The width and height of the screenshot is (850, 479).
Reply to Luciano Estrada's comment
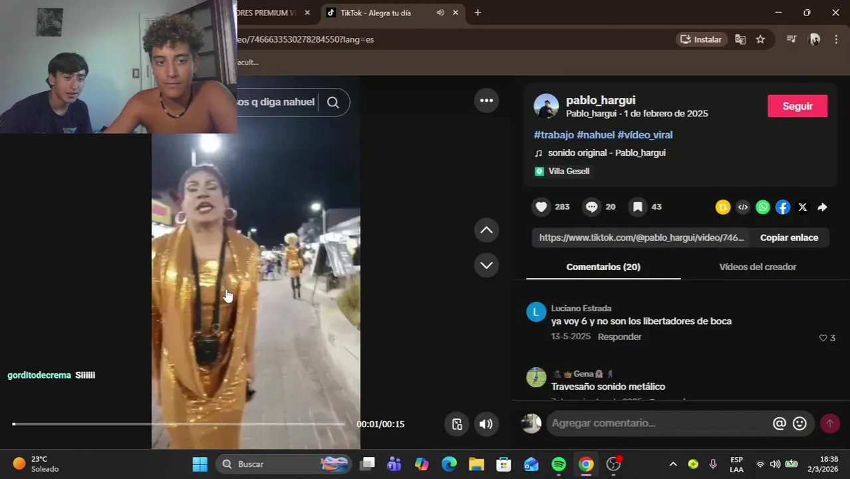[x=619, y=337]
